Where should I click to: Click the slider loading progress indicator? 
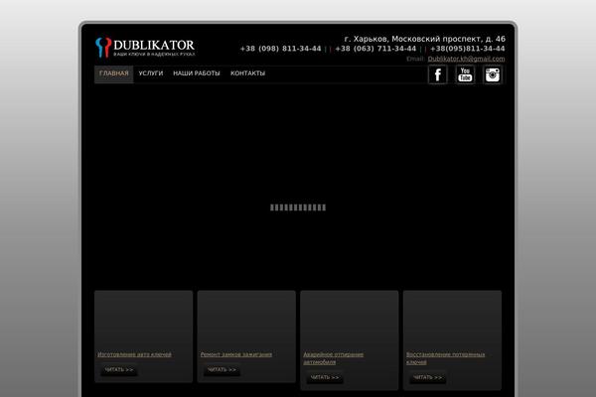[298, 207]
